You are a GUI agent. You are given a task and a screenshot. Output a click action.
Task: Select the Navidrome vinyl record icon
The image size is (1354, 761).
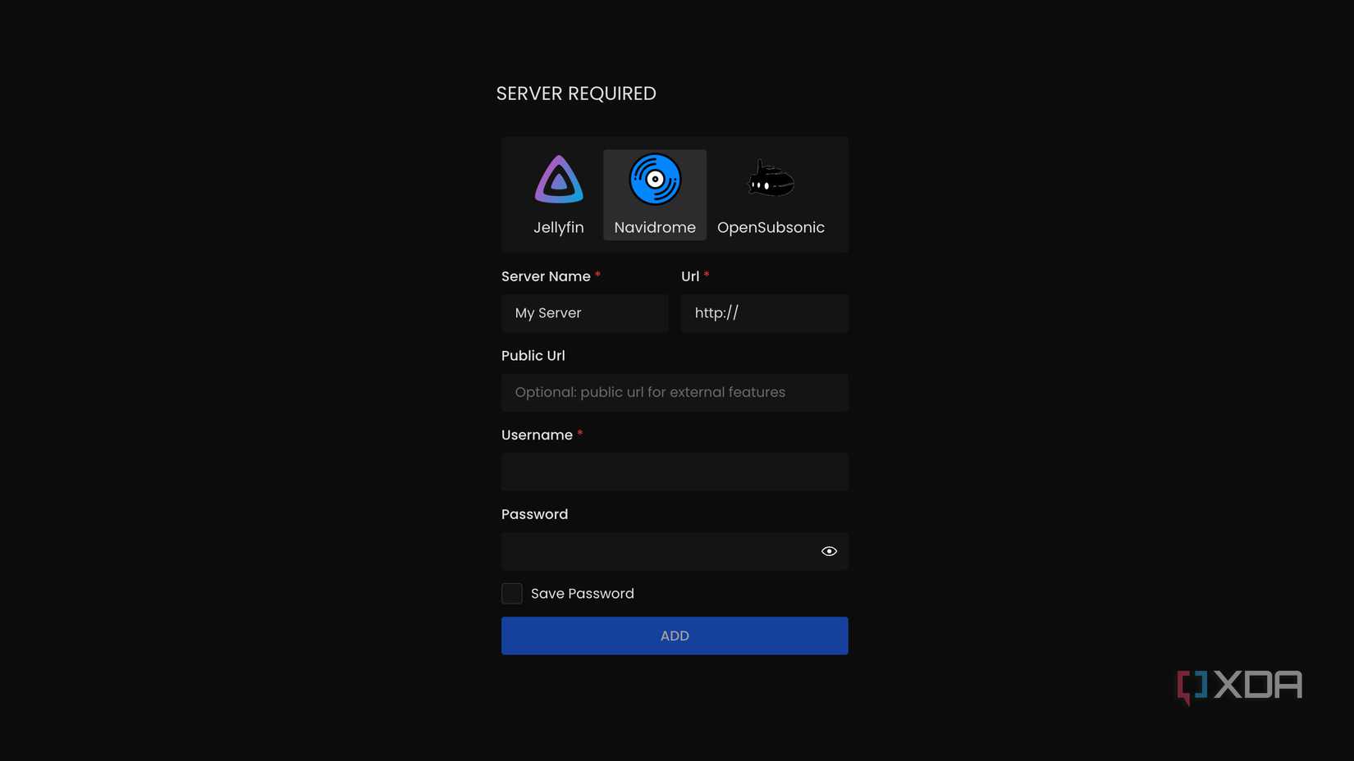(654, 178)
